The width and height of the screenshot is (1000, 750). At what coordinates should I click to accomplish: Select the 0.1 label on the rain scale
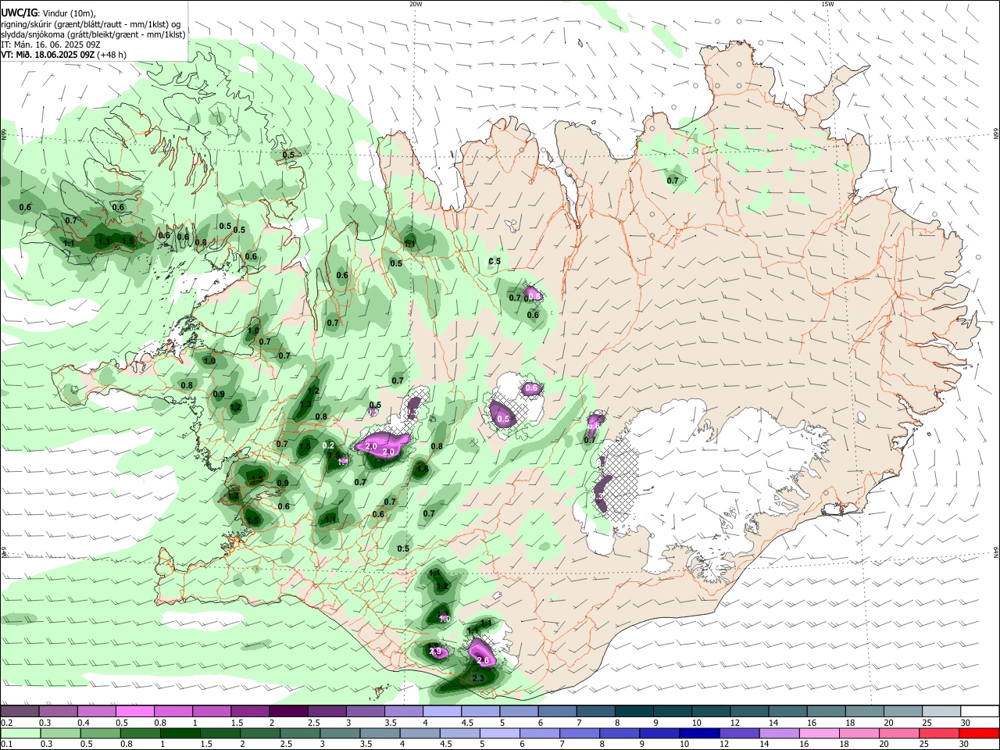(x=5, y=744)
